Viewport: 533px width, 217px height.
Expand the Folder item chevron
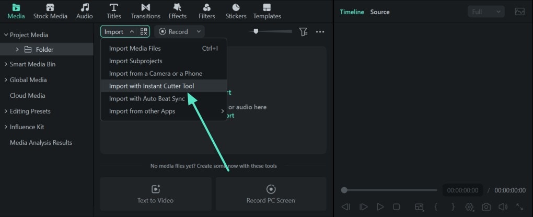(x=17, y=49)
